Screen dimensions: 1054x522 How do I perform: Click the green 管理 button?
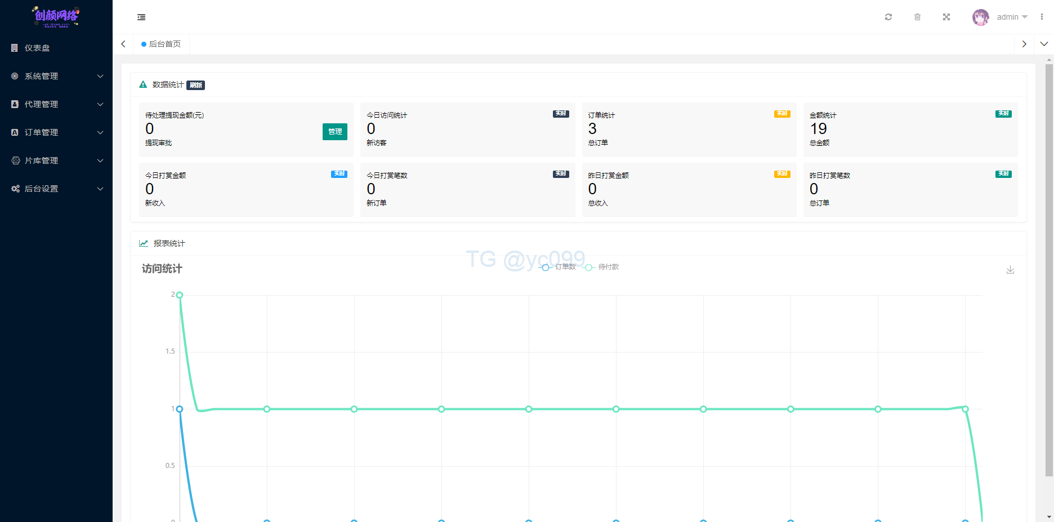(335, 132)
